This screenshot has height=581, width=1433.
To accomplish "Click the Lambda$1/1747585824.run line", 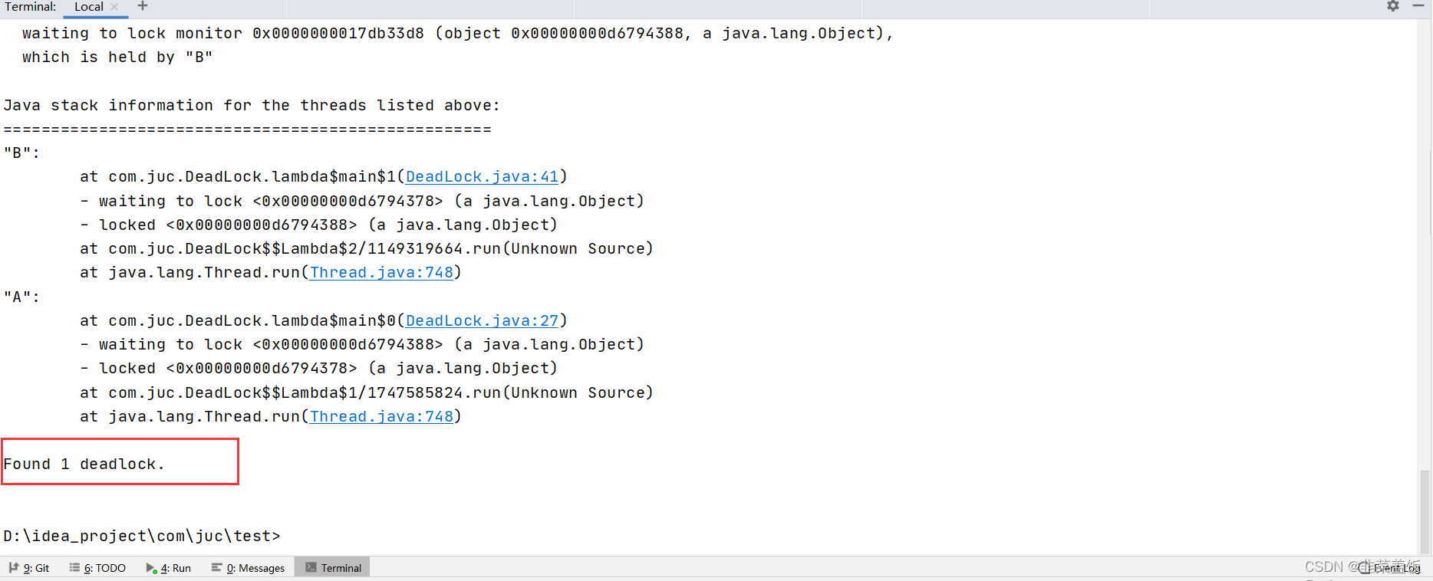I will pyautogui.click(x=367, y=393).
